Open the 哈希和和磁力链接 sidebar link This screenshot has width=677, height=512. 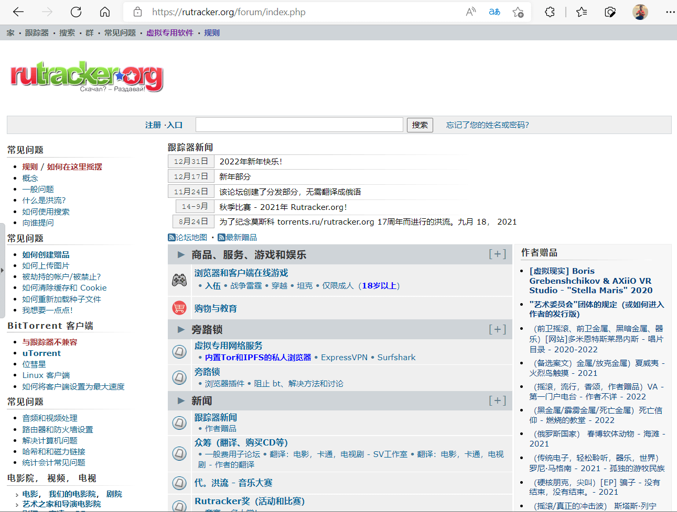tap(53, 451)
